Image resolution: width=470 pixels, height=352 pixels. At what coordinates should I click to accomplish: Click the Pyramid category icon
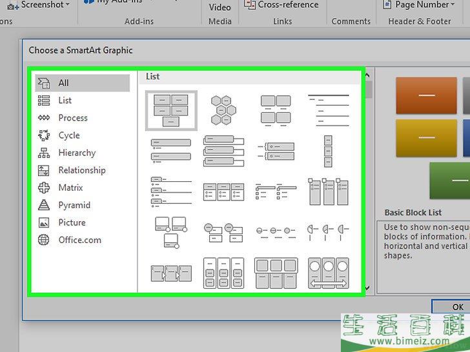click(x=44, y=205)
